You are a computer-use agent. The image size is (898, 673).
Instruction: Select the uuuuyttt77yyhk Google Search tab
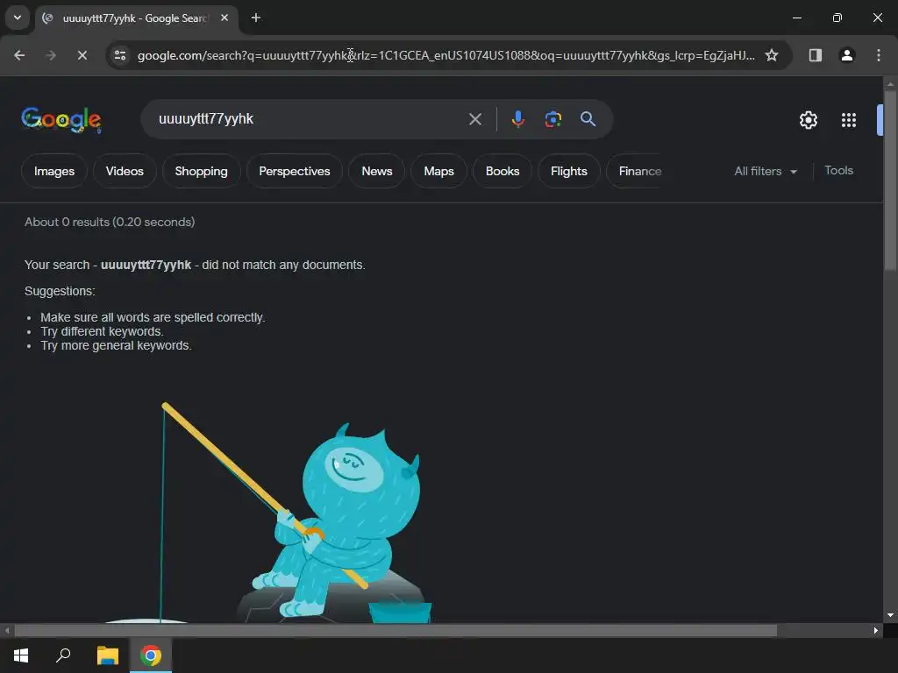coord(136,18)
